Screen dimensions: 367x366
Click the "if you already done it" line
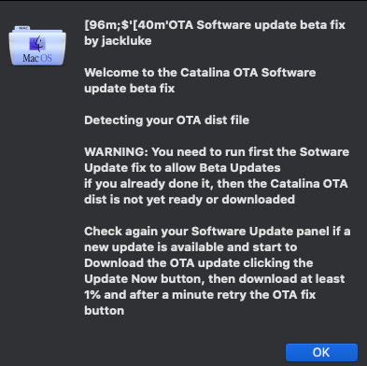216,184
